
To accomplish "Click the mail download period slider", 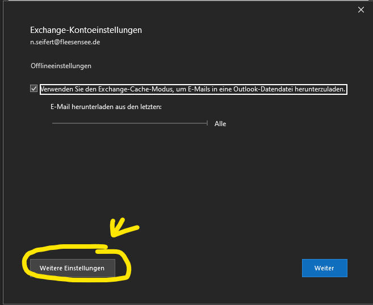I will point(130,123).
